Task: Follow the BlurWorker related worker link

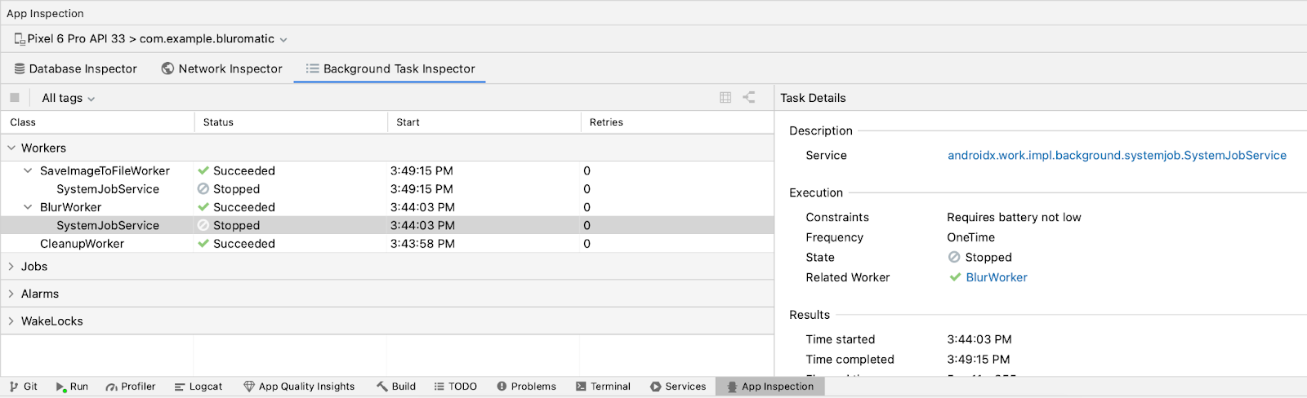Action: tap(996, 278)
